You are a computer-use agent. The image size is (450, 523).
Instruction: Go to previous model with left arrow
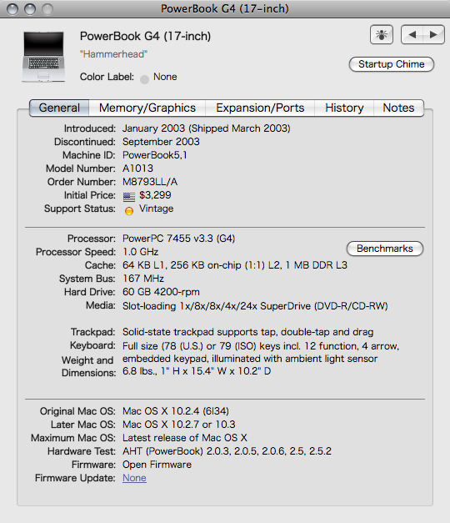click(x=412, y=34)
